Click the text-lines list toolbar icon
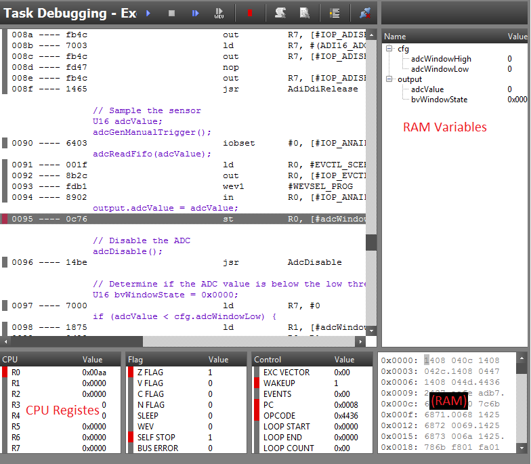The image size is (531, 464). 335,13
